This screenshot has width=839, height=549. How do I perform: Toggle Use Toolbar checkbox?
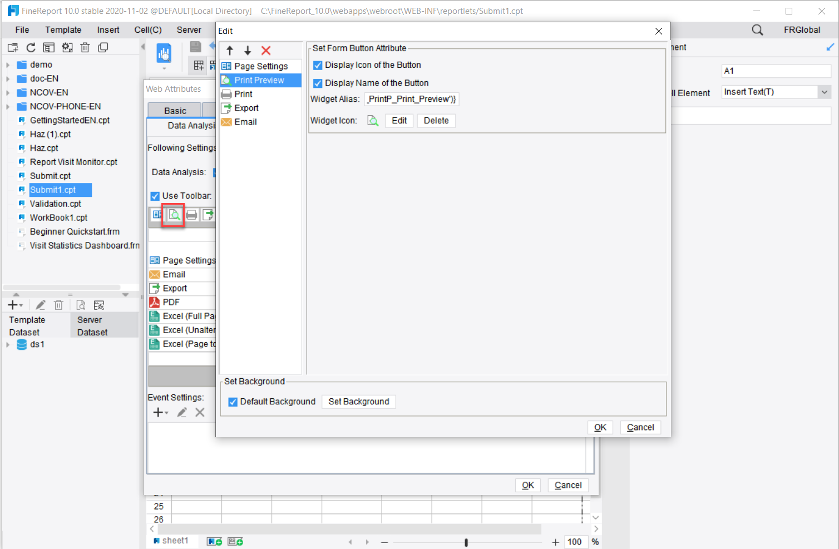pyautogui.click(x=155, y=196)
